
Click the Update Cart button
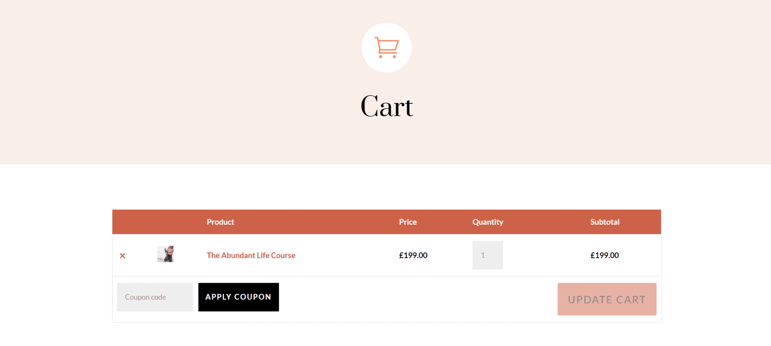click(607, 299)
